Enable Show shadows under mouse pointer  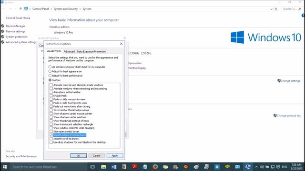[x=51, y=114]
